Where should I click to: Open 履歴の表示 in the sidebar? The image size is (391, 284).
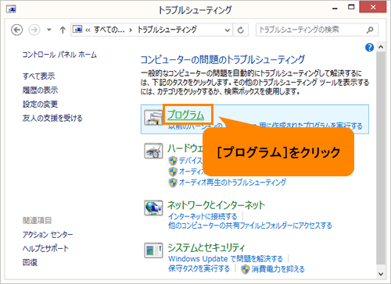point(40,91)
